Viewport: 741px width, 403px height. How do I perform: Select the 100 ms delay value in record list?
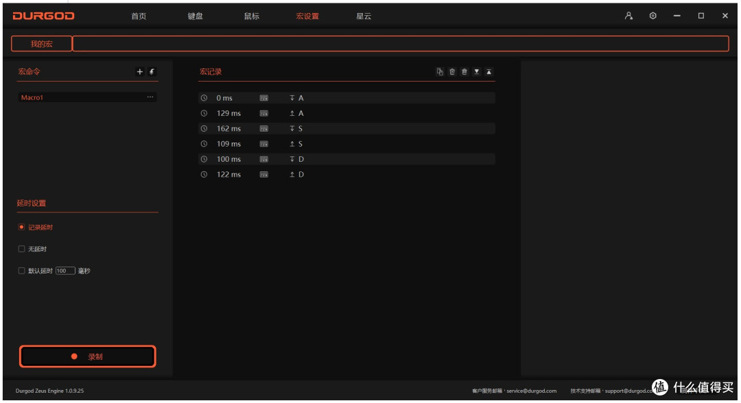pyautogui.click(x=228, y=159)
